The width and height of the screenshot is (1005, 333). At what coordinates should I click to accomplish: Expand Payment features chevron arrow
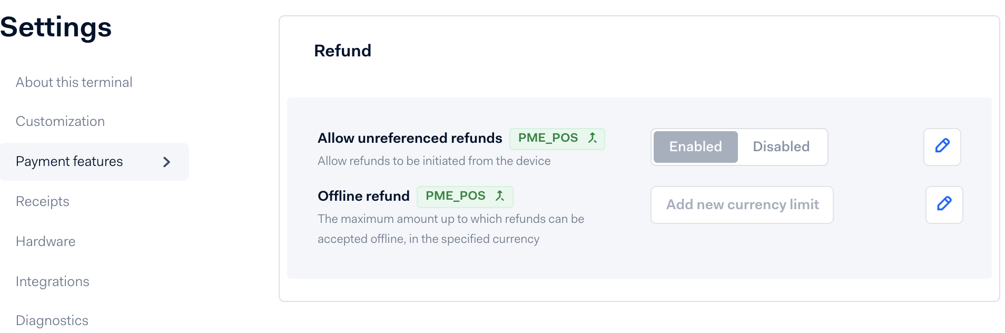[x=166, y=162]
